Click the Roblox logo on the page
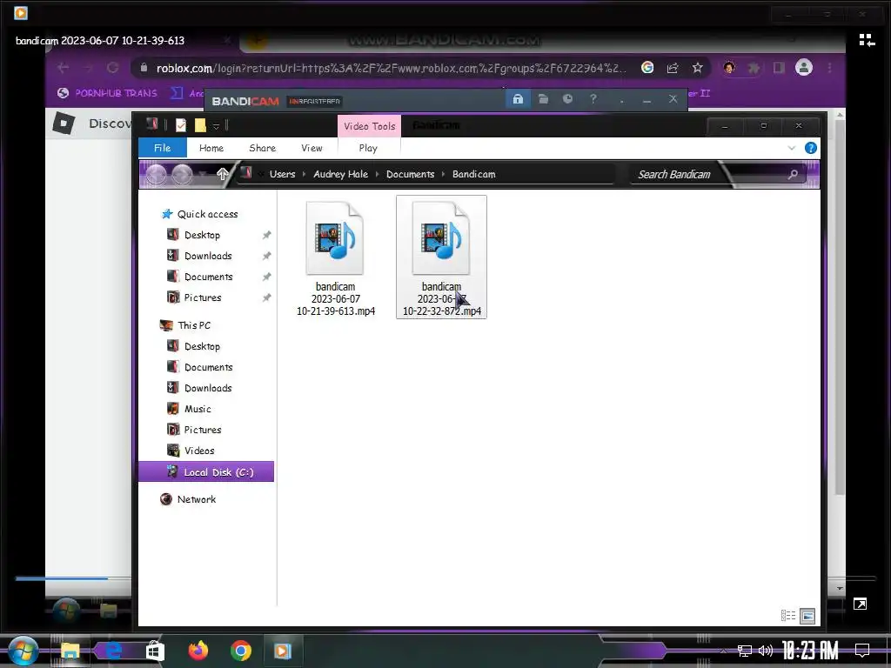This screenshot has height=668, width=891. tap(64, 124)
